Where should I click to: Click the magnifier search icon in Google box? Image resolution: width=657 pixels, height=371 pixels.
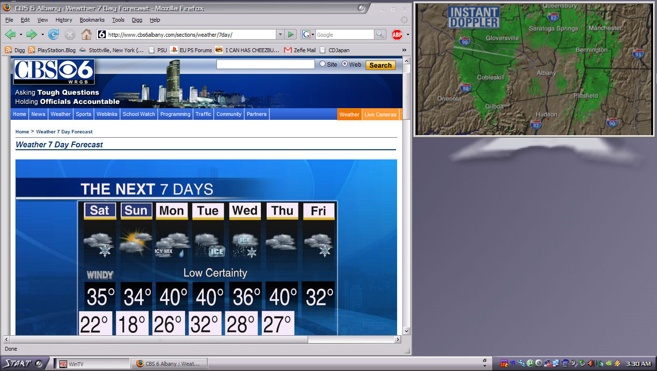(x=380, y=34)
